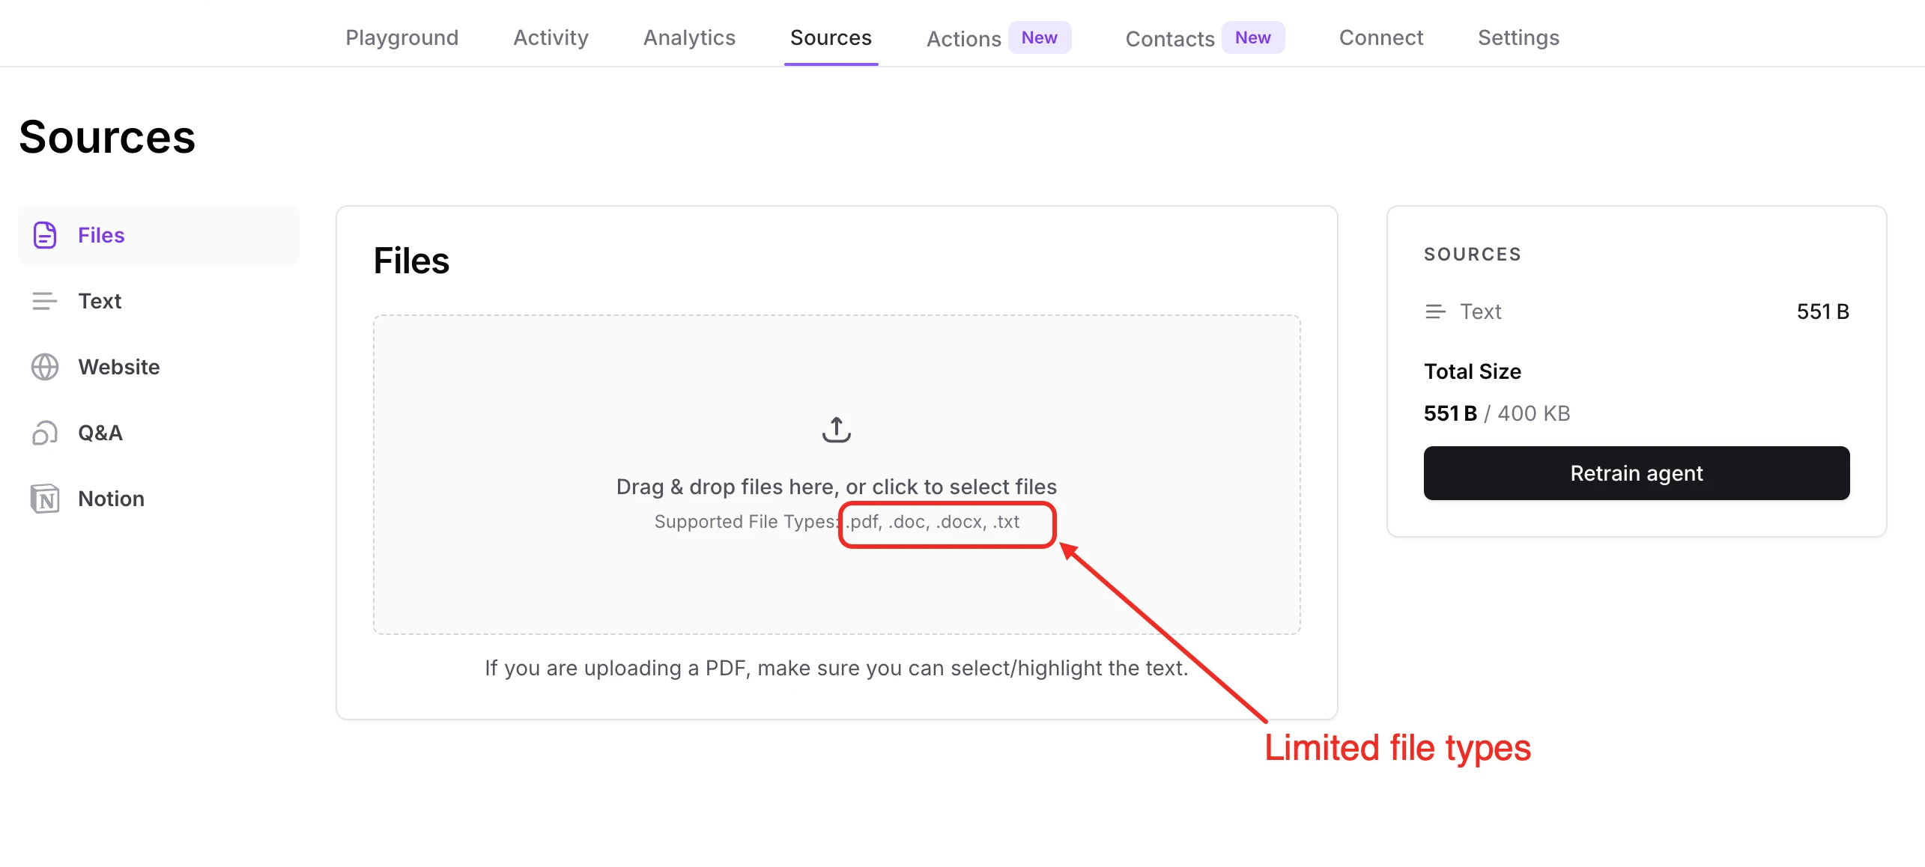Click the Q&A chat bubble icon
Screen dimensions: 1925x867
(x=45, y=433)
